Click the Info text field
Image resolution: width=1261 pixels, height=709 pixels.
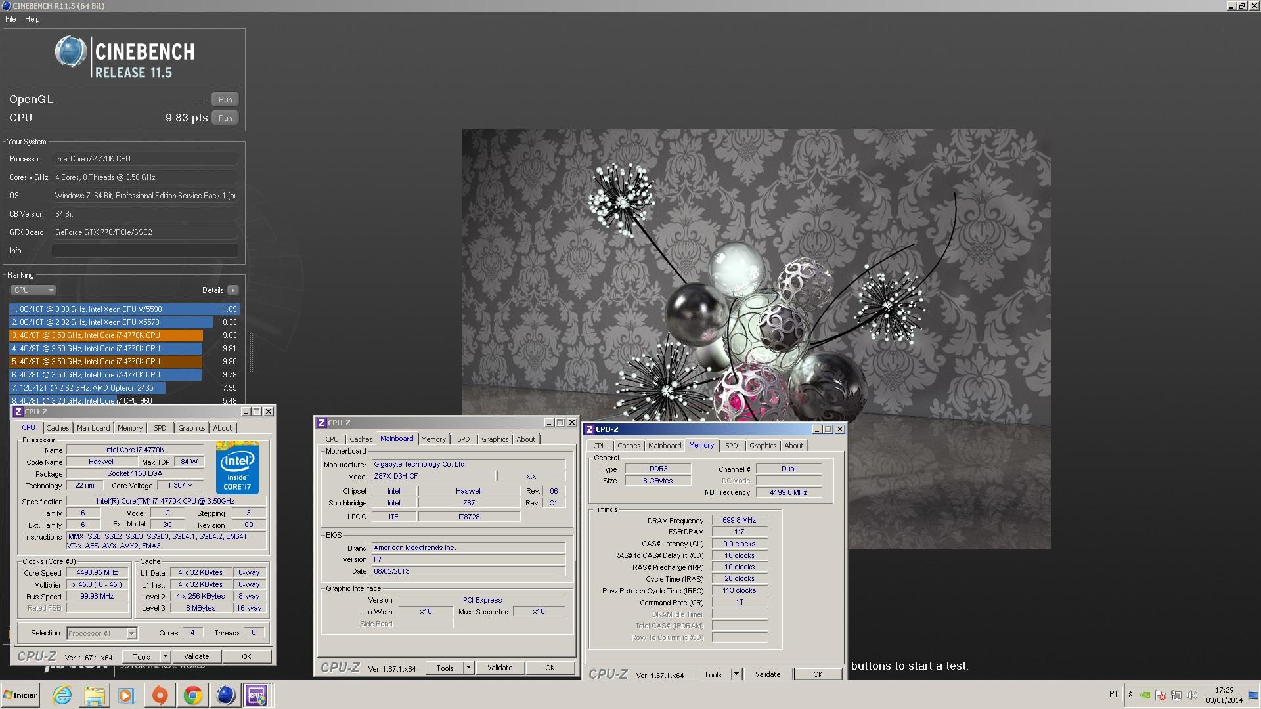tap(145, 251)
